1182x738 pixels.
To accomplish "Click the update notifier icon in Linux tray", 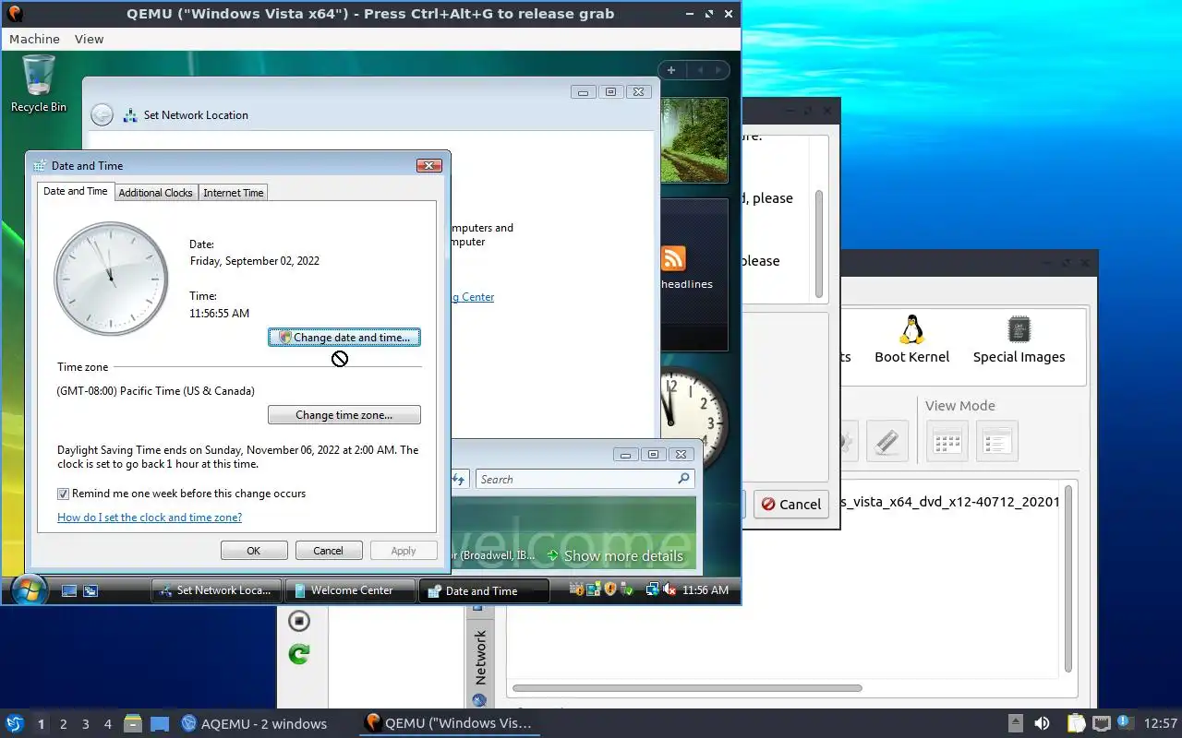I will (1125, 722).
